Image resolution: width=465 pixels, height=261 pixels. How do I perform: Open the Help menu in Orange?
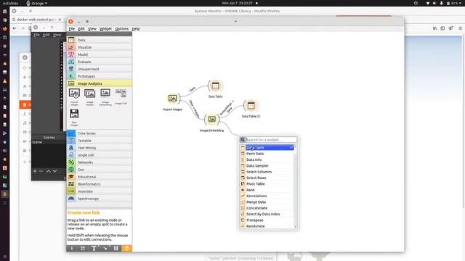[x=136, y=29]
